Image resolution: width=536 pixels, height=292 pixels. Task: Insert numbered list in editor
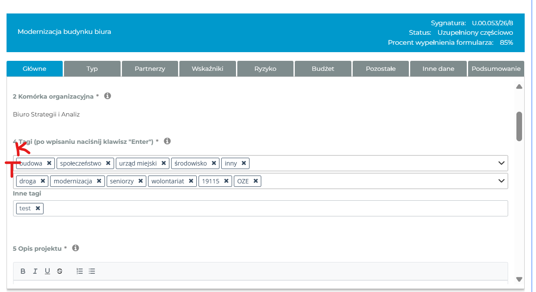pyautogui.click(x=80, y=271)
